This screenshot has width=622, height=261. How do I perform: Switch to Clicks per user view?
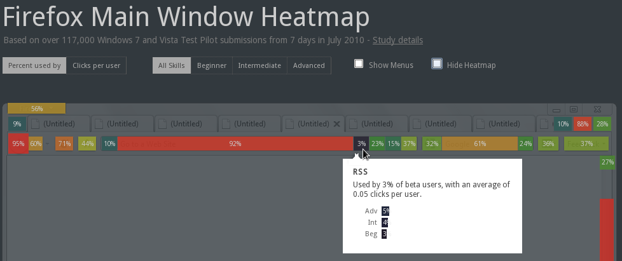[97, 65]
